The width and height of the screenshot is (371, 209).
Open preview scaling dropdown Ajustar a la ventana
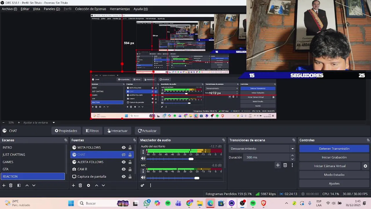pyautogui.click(x=39, y=122)
